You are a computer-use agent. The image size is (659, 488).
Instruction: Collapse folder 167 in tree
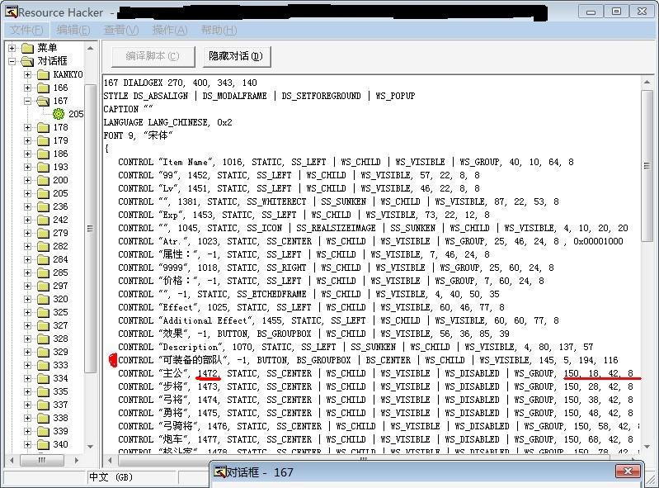tap(28, 101)
